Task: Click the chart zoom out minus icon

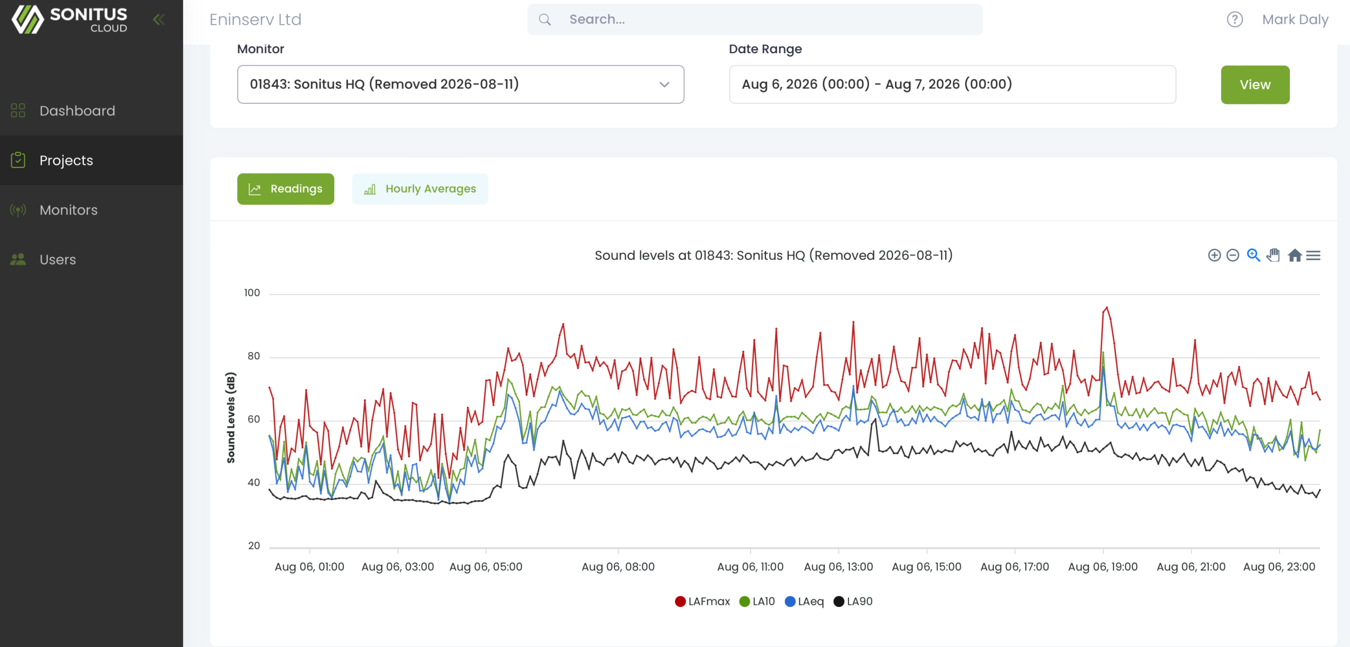Action: tap(1232, 256)
